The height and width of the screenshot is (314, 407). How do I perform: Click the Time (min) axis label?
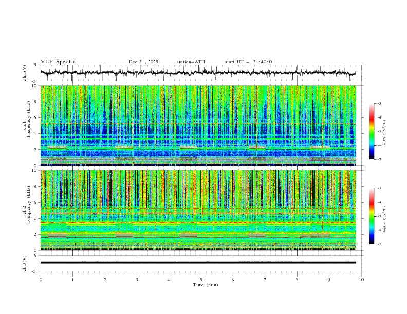(x=206, y=285)
